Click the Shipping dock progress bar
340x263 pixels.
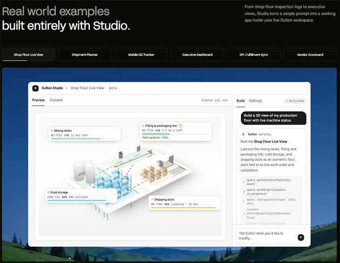(x=185, y=208)
